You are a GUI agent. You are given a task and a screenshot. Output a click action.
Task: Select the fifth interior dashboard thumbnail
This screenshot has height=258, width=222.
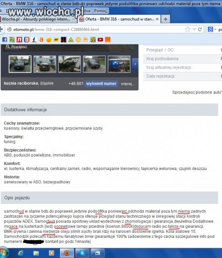coord(119,64)
